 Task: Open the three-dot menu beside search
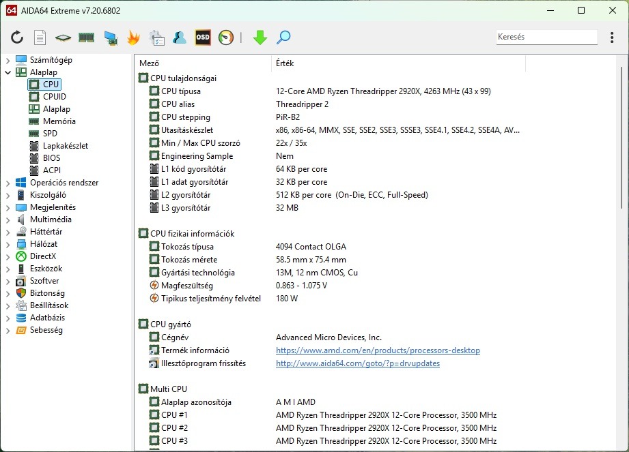(x=611, y=37)
